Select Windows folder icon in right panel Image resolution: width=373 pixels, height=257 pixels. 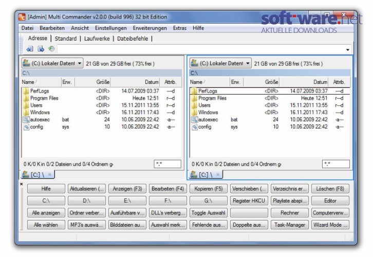coord(194,113)
